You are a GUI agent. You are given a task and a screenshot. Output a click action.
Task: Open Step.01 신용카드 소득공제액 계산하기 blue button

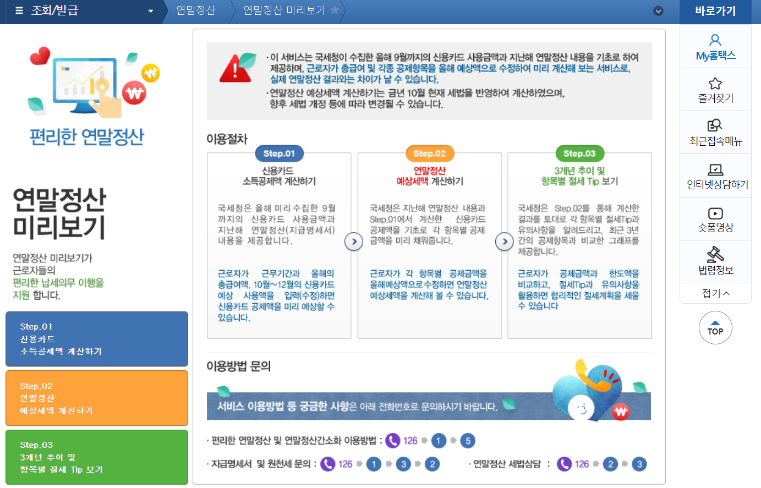click(97, 339)
